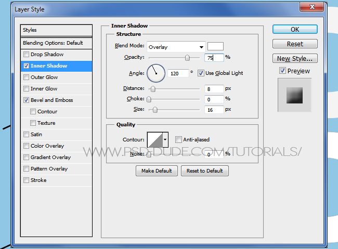Enable the Outer Glow checkbox

(27, 77)
